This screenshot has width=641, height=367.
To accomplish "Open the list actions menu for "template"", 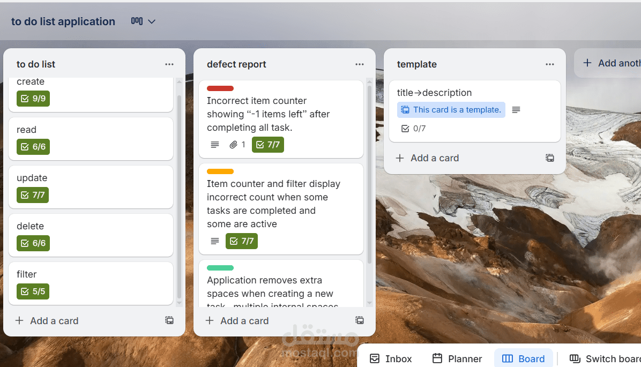I will (550, 64).
